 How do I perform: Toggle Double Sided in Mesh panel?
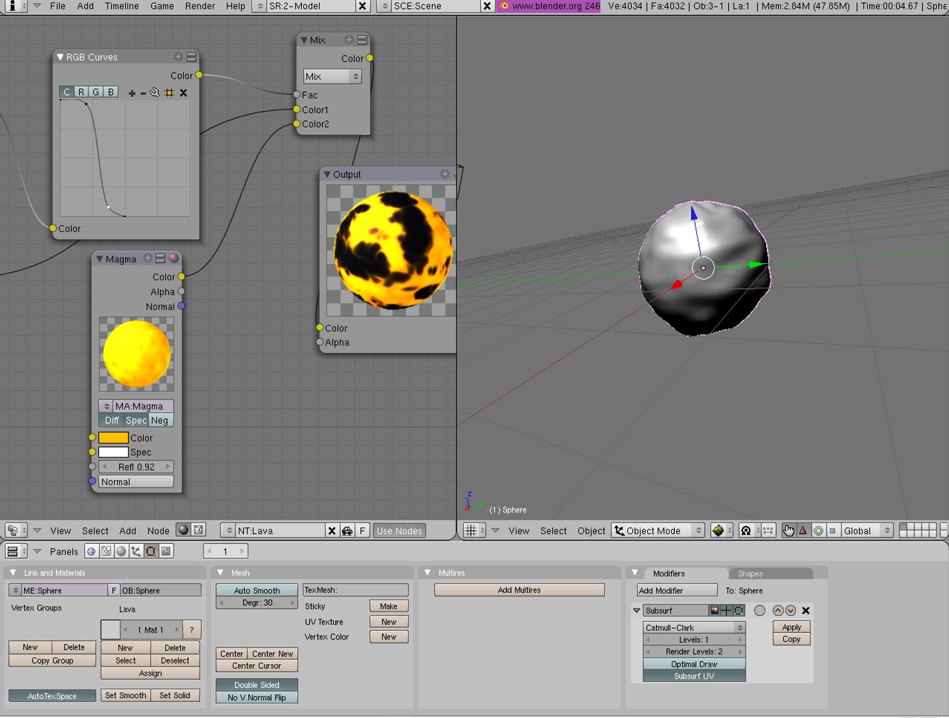pos(257,685)
